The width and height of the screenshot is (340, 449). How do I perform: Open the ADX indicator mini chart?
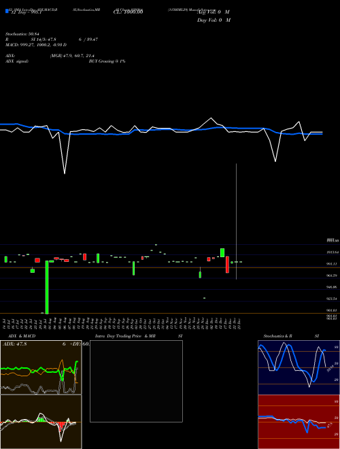(x=41, y=367)
